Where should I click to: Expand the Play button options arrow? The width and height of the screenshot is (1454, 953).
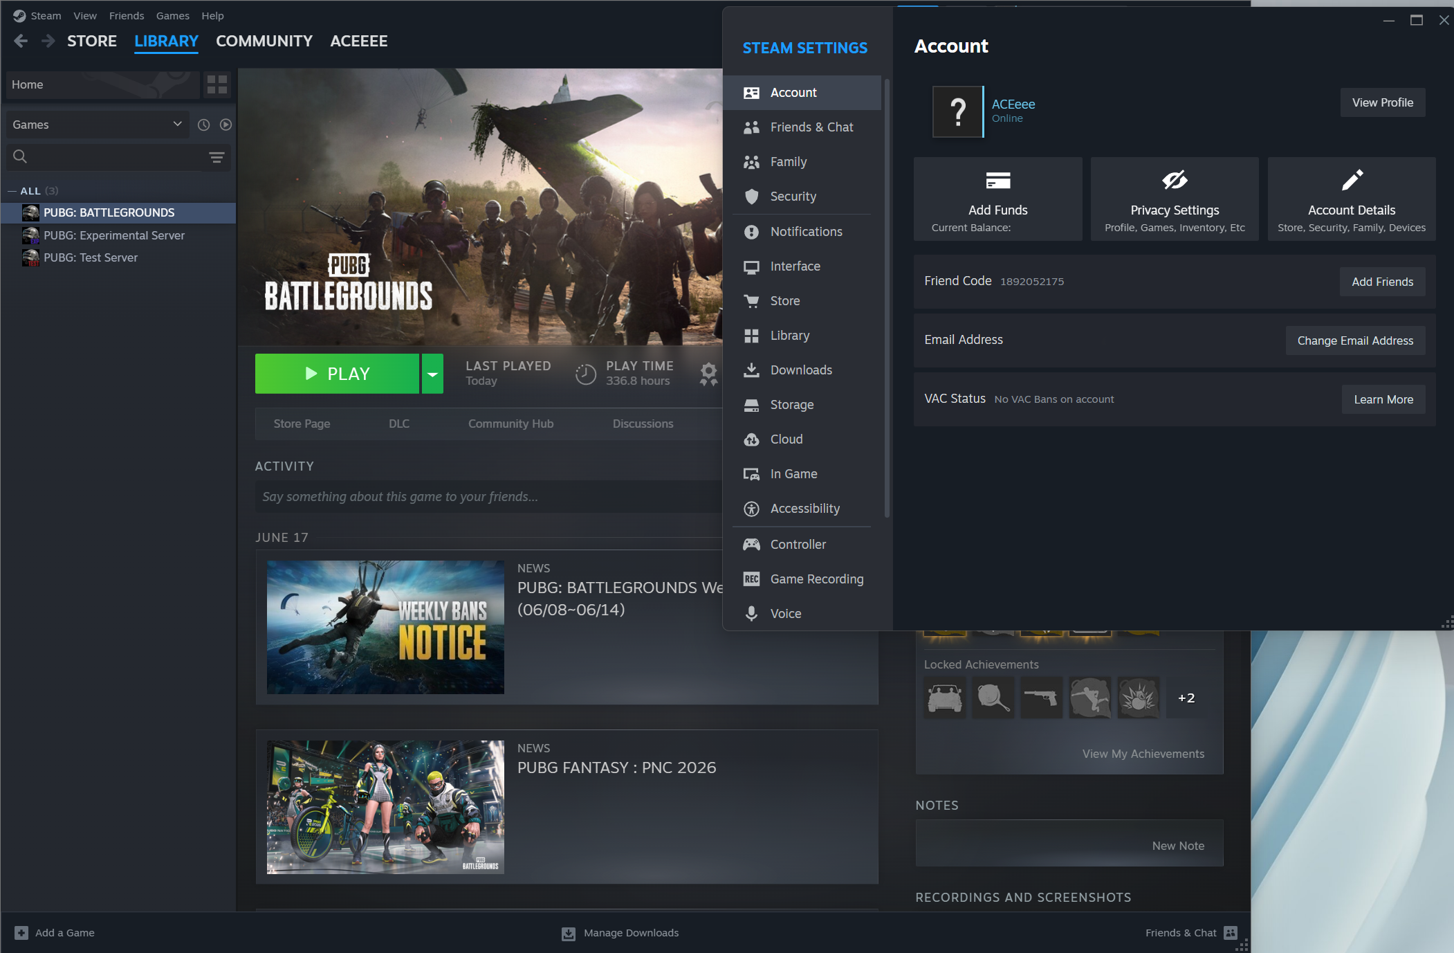[432, 374]
